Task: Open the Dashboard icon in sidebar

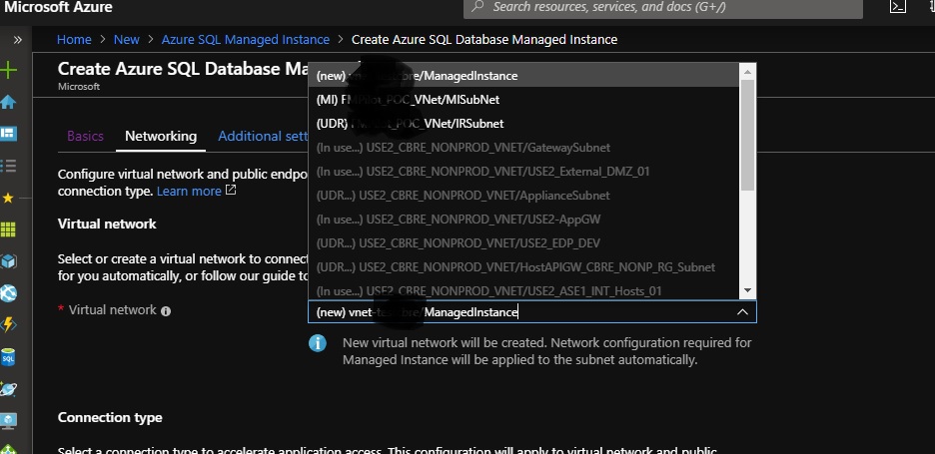Action: [8, 134]
